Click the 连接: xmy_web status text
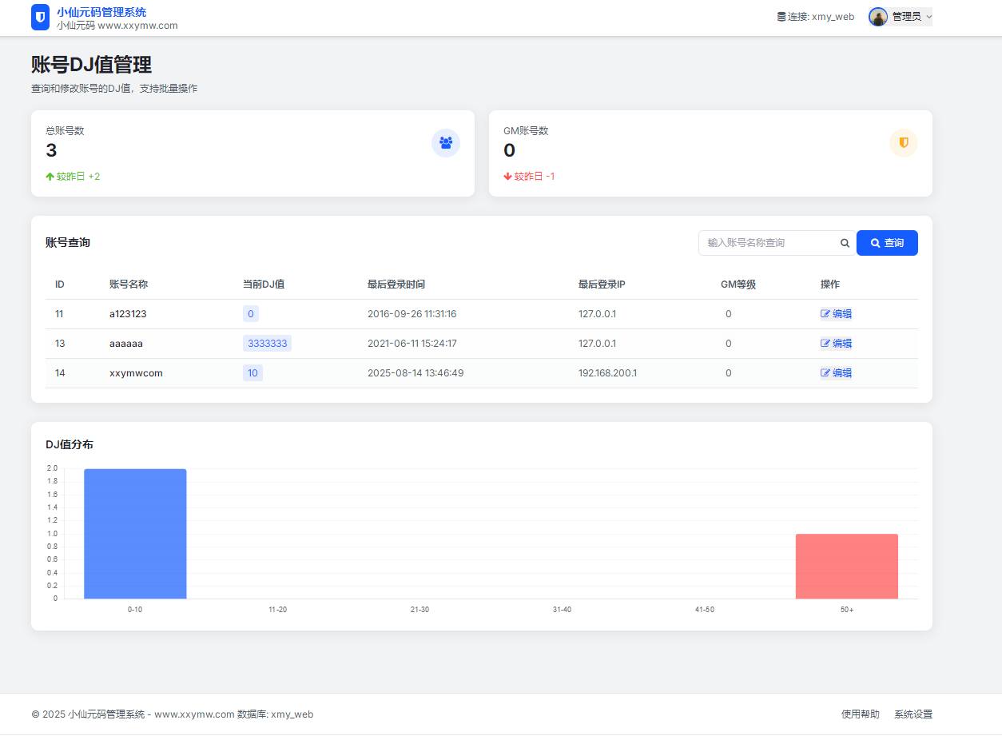 pyautogui.click(x=821, y=17)
